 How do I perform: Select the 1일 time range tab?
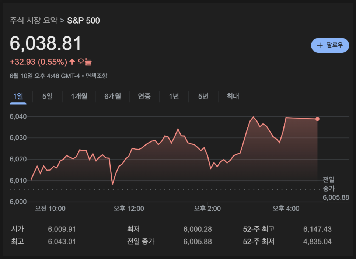[18, 97]
